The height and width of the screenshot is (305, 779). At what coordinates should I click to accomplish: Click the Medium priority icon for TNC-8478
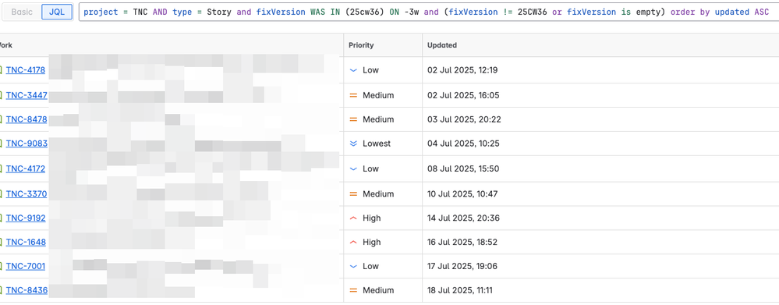click(354, 119)
